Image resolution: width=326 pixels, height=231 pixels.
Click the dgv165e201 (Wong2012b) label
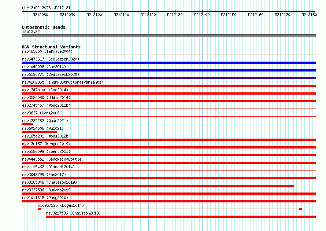click(x=46, y=136)
